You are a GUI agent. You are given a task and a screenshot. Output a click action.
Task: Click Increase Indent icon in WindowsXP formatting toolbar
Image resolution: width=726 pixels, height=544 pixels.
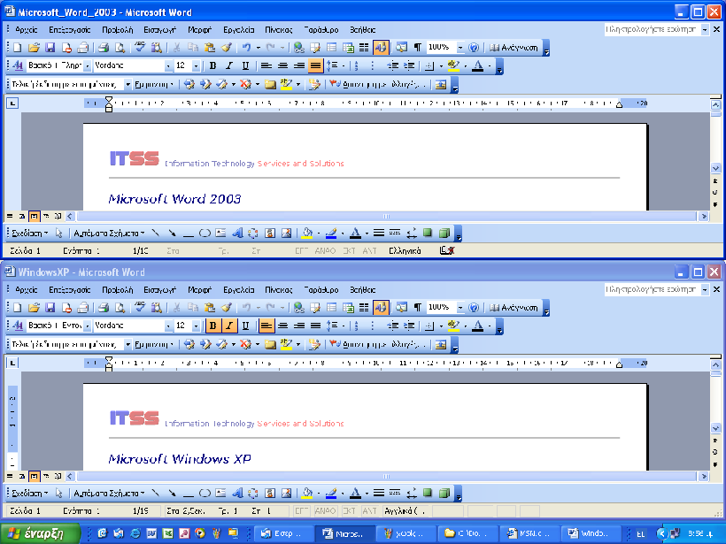coord(409,326)
